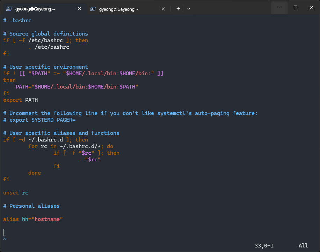Click the 'All' scroll position indicator
320x252 pixels.
coord(303,246)
